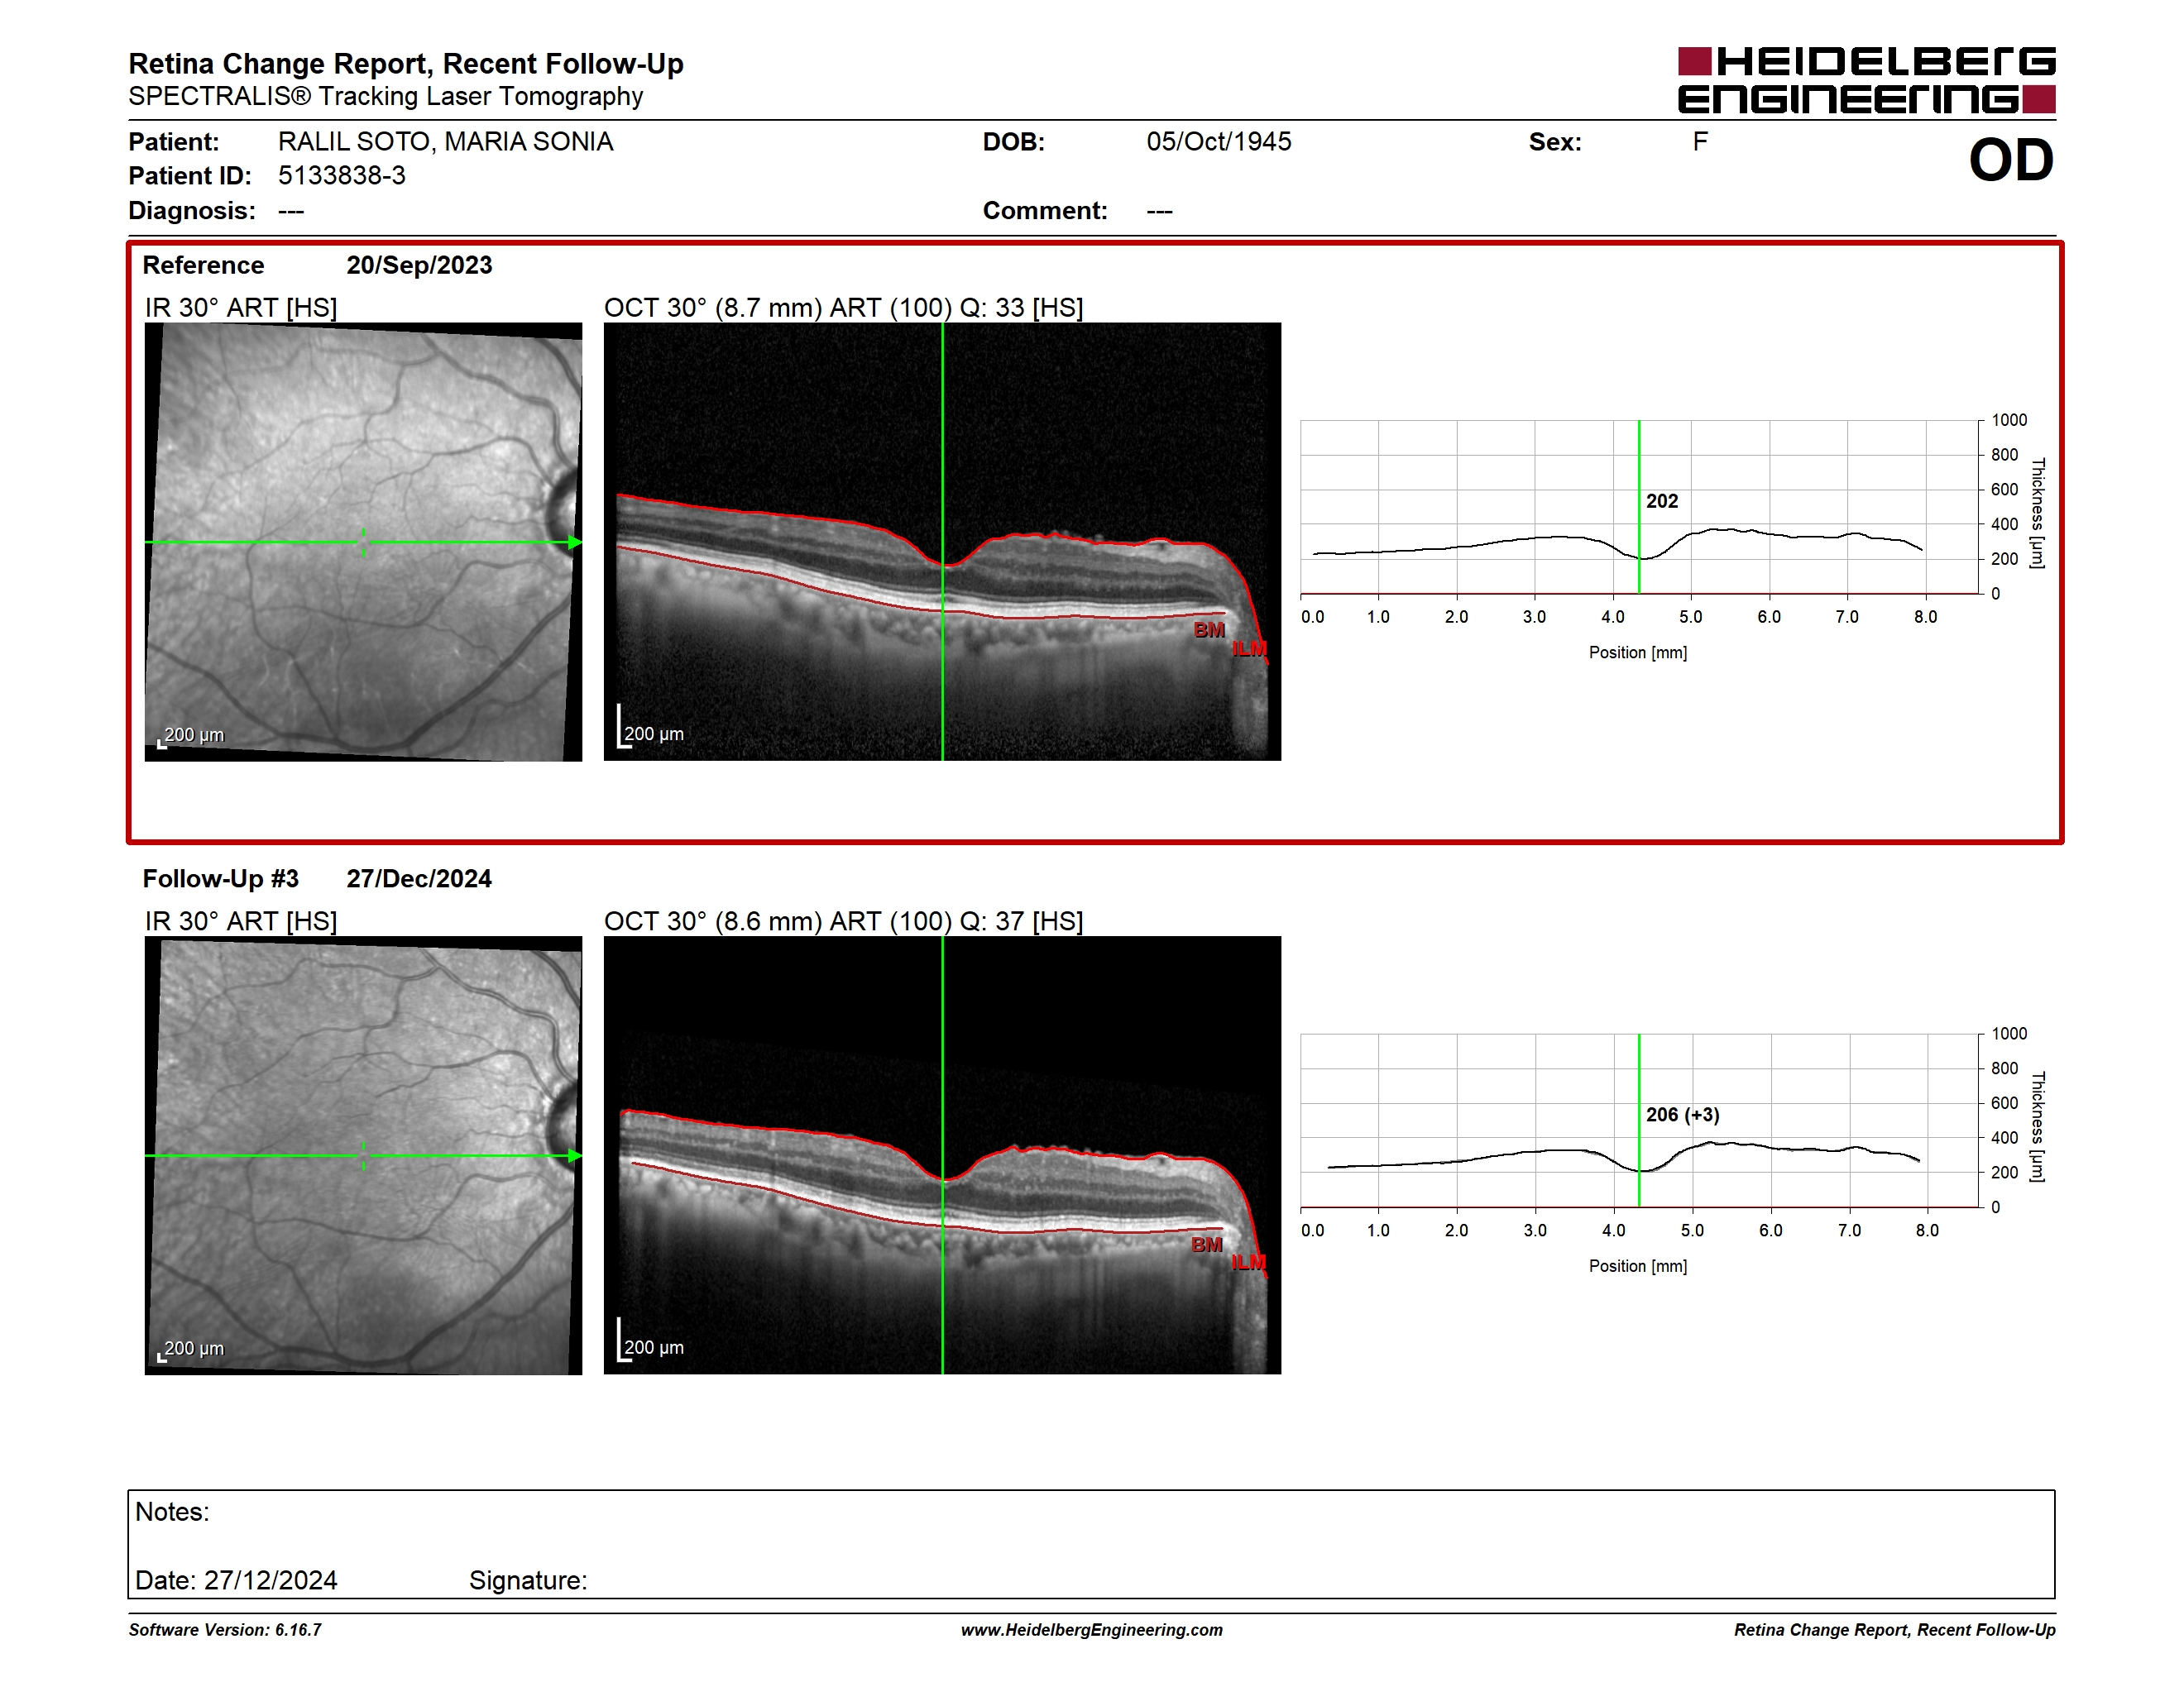Screen dimensions: 2184x1687
Task: Click the Signature label
Action: (x=528, y=1580)
